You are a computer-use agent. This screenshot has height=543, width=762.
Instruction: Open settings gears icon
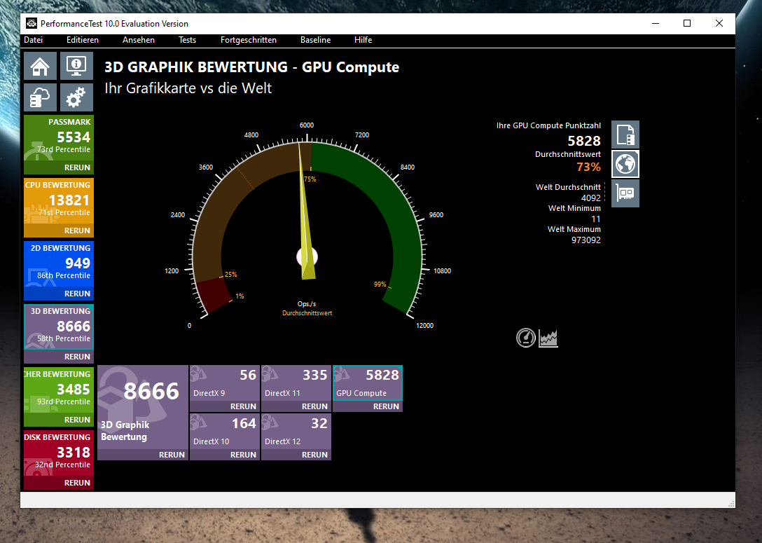click(76, 97)
